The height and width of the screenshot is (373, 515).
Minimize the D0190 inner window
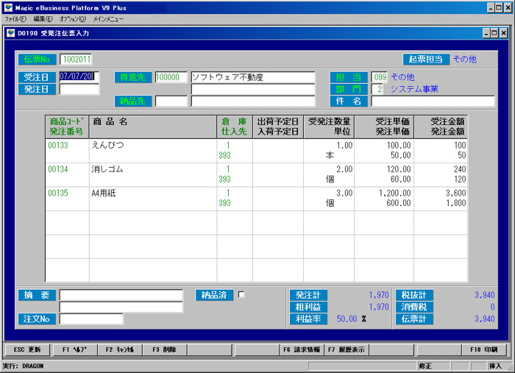tap(487, 33)
